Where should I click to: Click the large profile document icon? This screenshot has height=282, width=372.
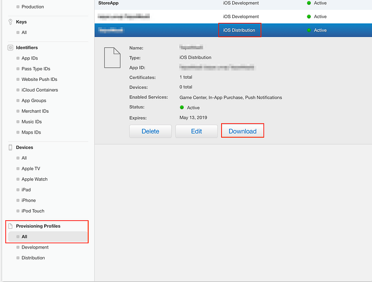click(112, 58)
